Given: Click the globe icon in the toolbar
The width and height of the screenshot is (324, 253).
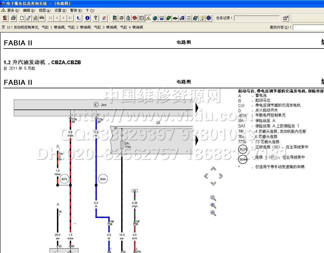Looking at the screenshot, I should (x=155, y=18).
